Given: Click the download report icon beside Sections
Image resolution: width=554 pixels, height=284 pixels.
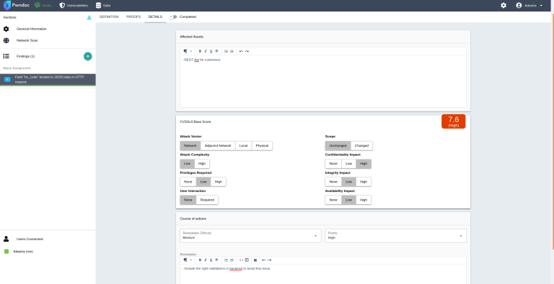Looking at the screenshot, I should click(x=89, y=17).
